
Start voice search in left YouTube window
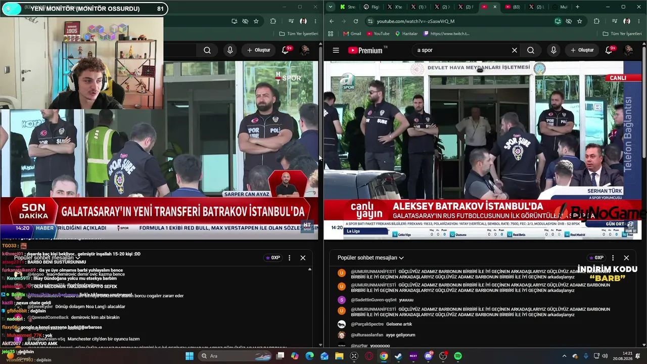tap(230, 50)
